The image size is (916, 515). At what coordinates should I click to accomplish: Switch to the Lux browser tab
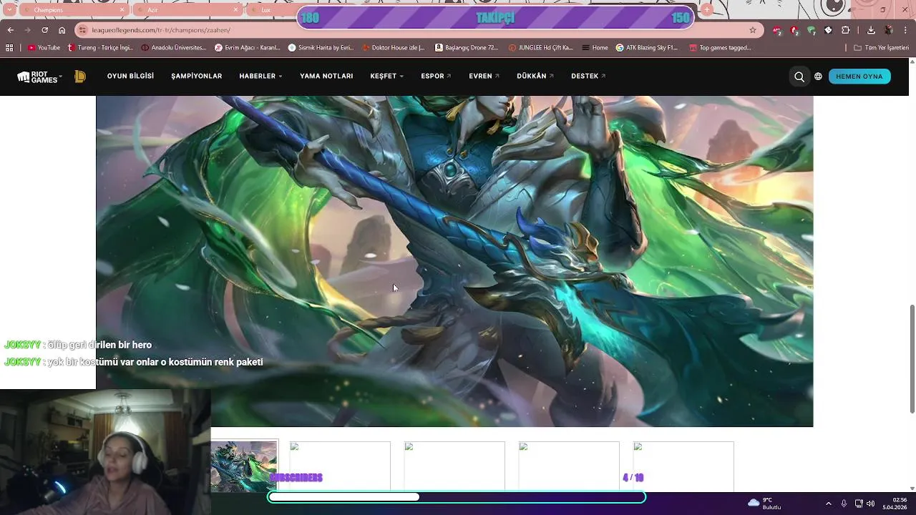coord(272,10)
